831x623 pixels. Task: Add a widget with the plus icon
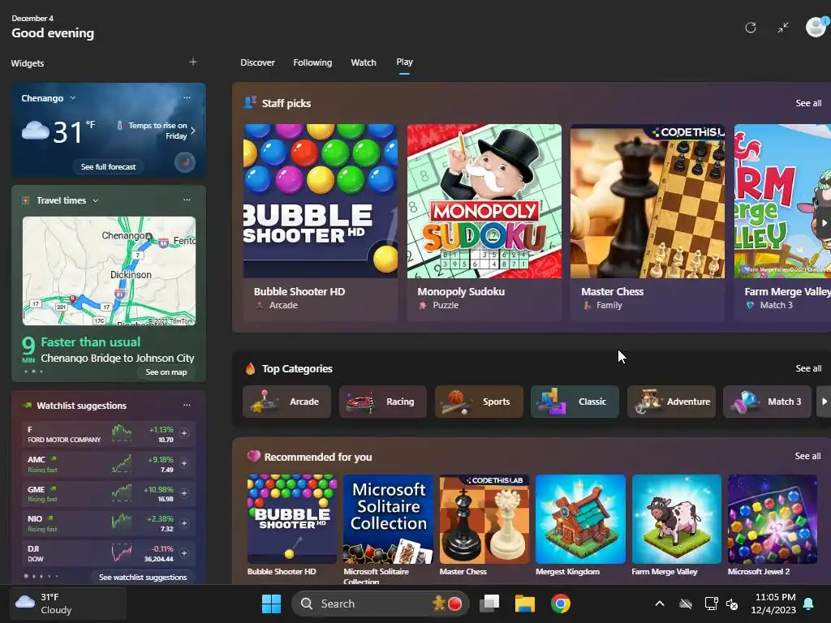pos(193,62)
